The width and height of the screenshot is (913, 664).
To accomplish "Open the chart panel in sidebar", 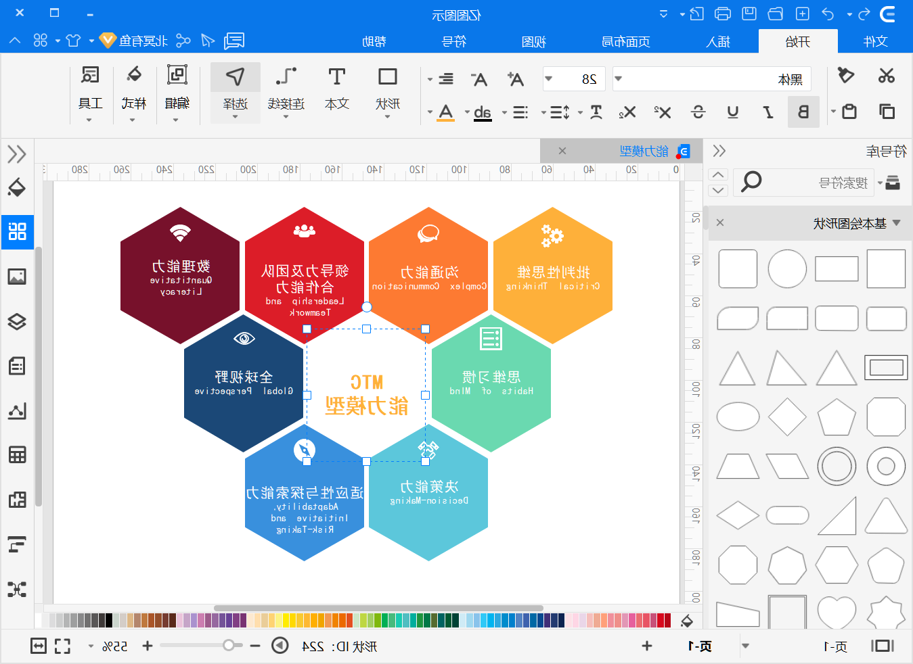I will click(17, 410).
